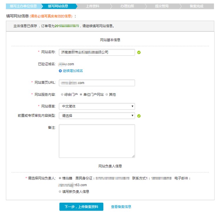This screenshot has width=221, height=215.
Task: Open the 办理拍照 step tab
Action: (x=127, y=6)
